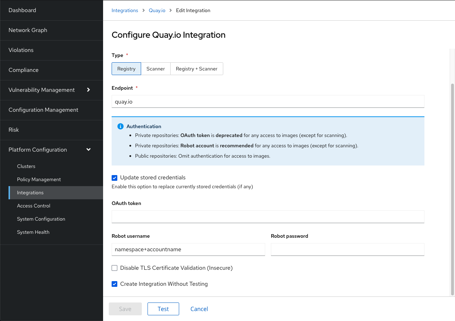Click the Authentication info icon
Image resolution: width=455 pixels, height=321 pixels.
(x=120, y=126)
